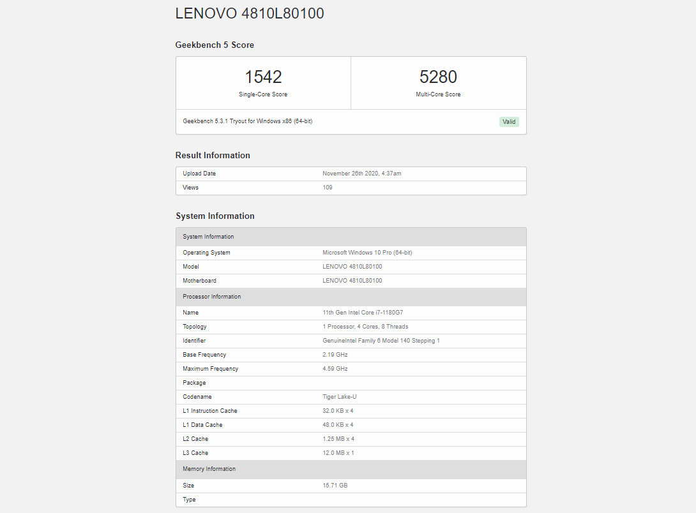Click the L1 Instruction Cache label
This screenshot has width=696, height=513.
(x=210, y=411)
